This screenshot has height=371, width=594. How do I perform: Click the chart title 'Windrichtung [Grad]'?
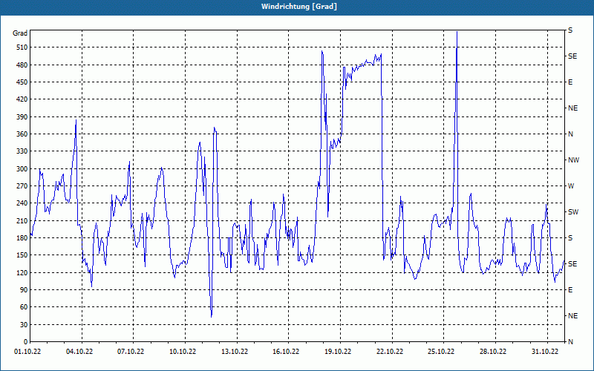point(299,7)
